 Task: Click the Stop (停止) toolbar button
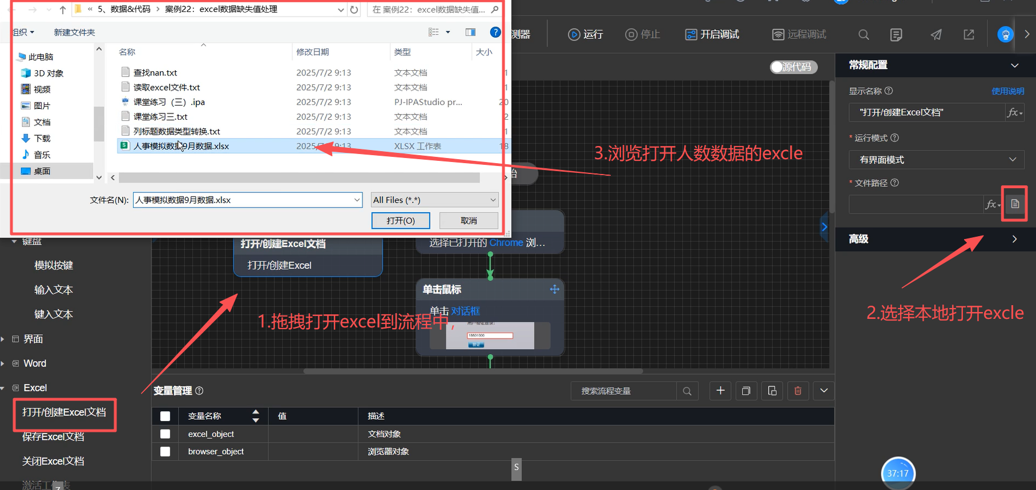tap(643, 34)
